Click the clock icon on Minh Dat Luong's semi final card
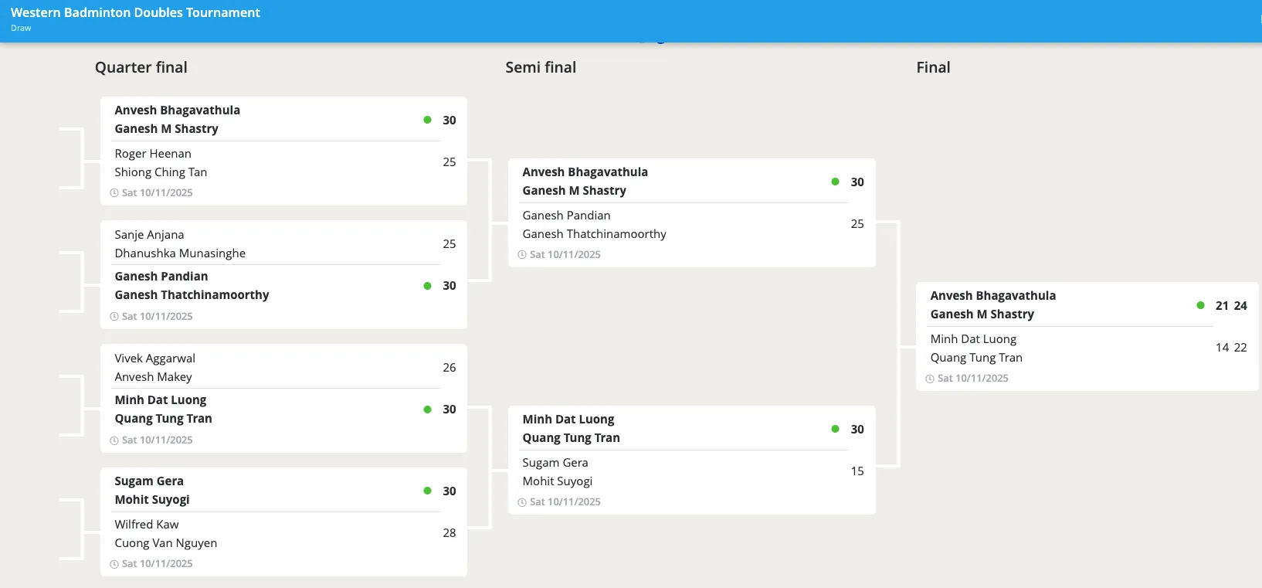Screen dimensions: 1262x588 point(522,501)
